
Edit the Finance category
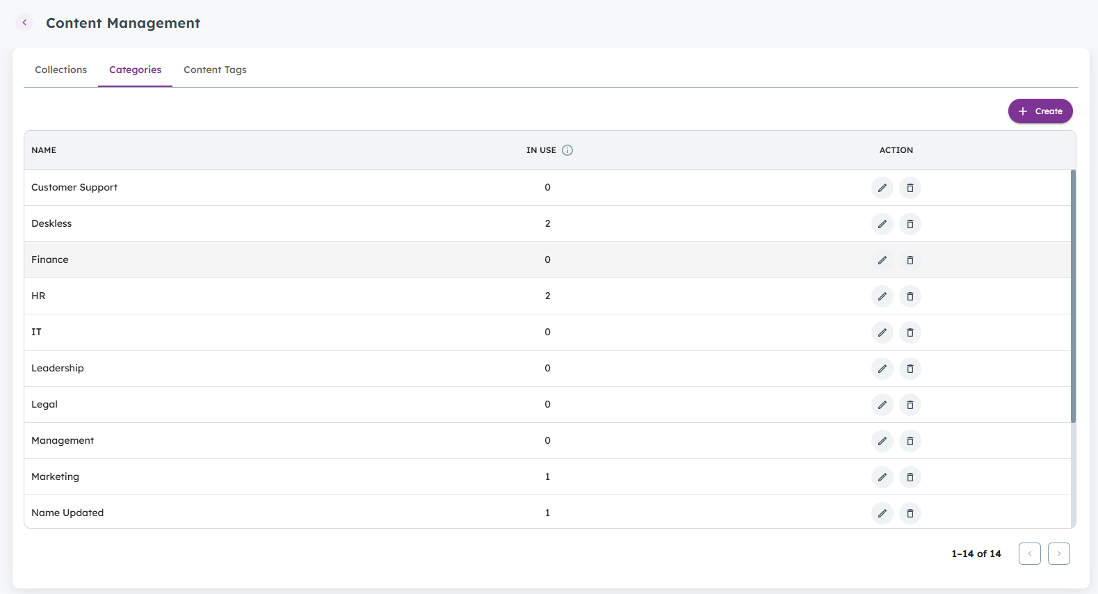coord(882,260)
